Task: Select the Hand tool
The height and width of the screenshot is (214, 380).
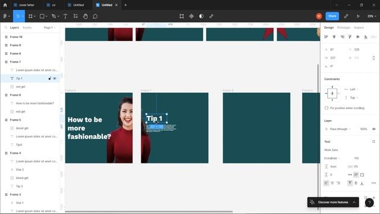Action: click(85, 16)
